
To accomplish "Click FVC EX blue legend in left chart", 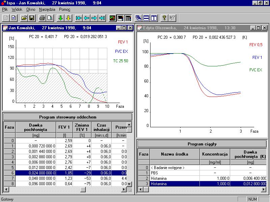I will point(122,52).
